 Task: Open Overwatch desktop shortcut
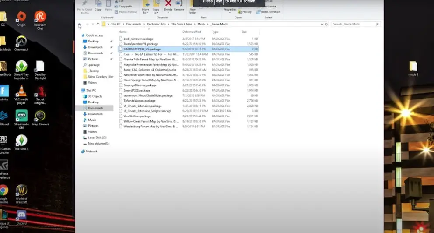[21, 43]
